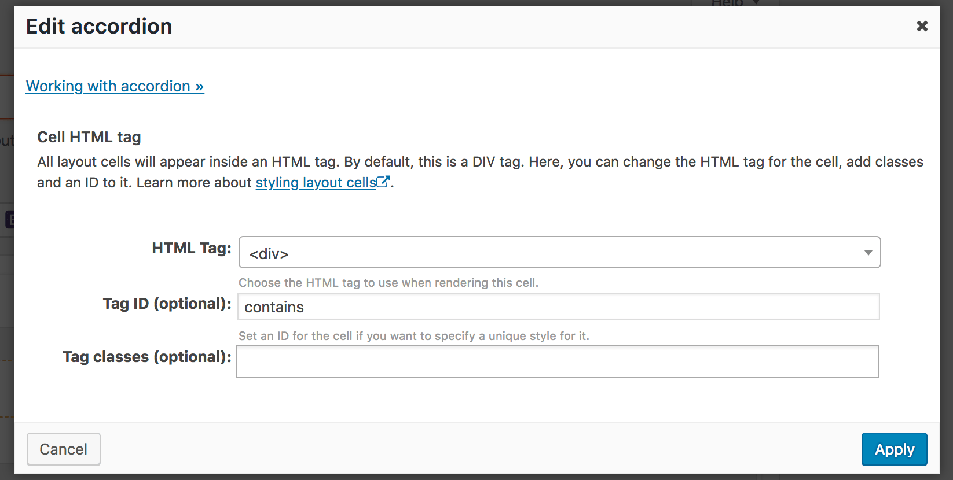Click the HTML Tag dropdown arrow
Screen dimensions: 953x480
tap(868, 252)
